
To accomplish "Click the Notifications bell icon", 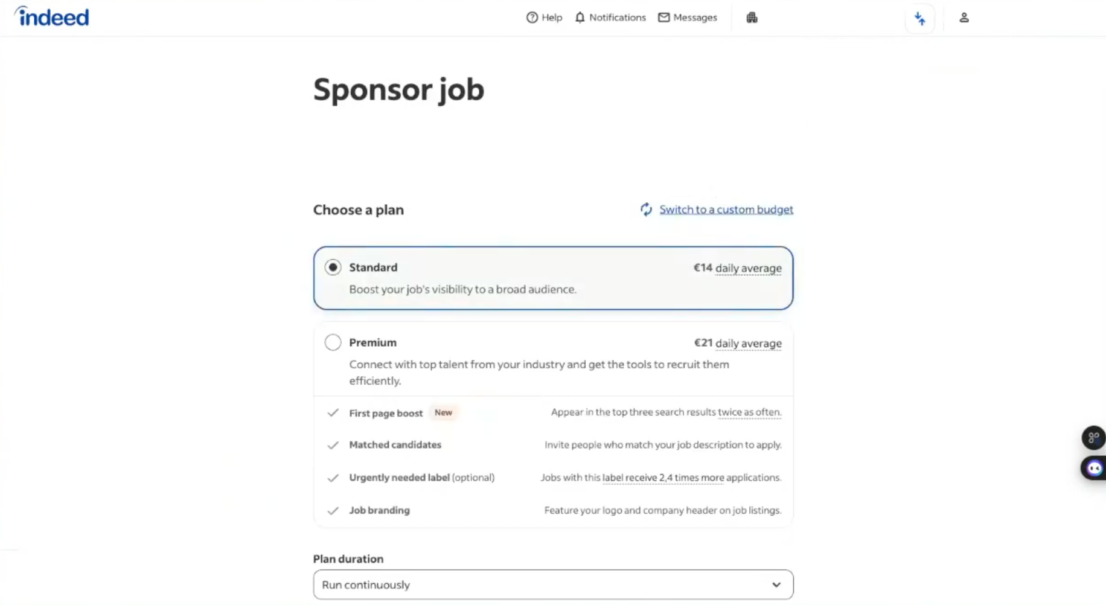I will coord(580,18).
